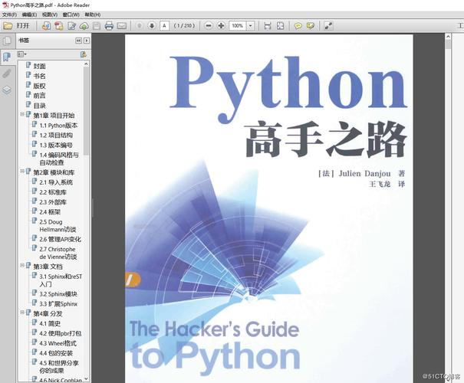Collapse the 第4章 分发 bookmark

tap(22, 312)
